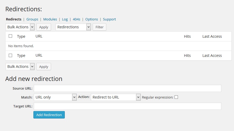
Task: Click the Filter button
Action: click(x=99, y=27)
